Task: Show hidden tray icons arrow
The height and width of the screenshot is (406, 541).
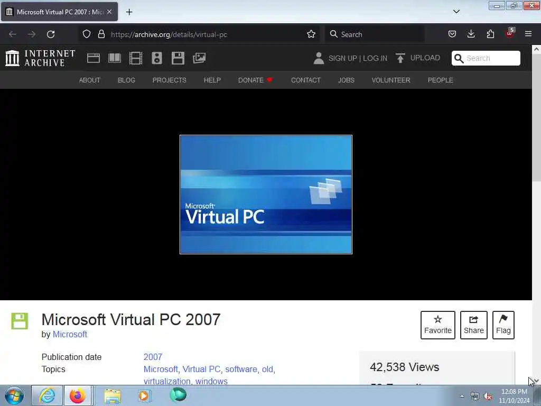Action: click(462, 396)
